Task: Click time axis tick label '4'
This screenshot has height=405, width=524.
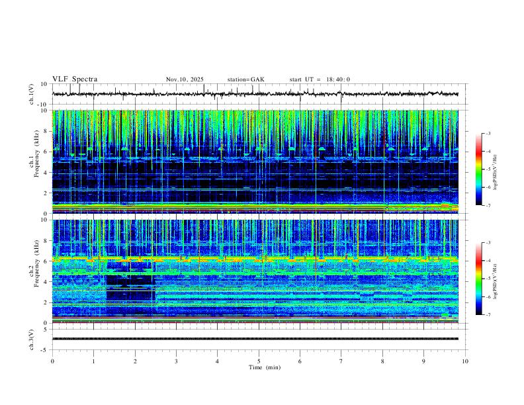Action: tap(217, 361)
